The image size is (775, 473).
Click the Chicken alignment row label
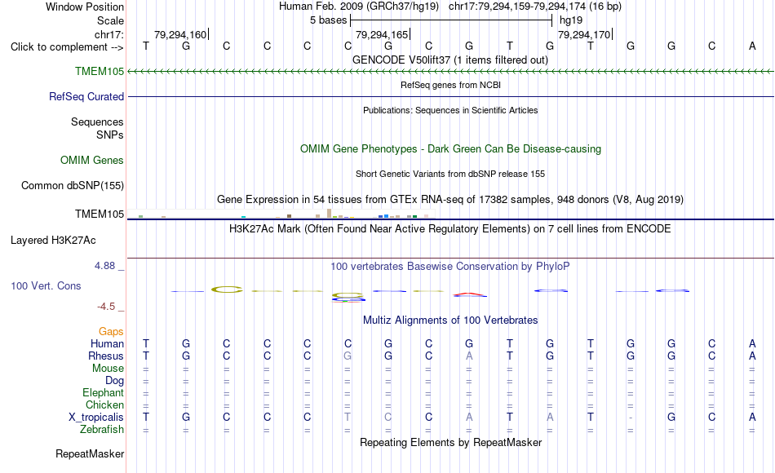tap(104, 404)
